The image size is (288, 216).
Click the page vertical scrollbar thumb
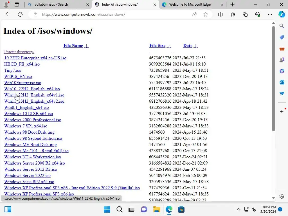[x=273, y=79]
